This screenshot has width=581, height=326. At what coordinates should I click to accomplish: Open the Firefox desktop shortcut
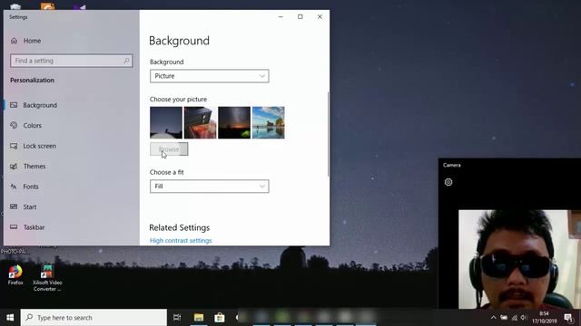15,275
